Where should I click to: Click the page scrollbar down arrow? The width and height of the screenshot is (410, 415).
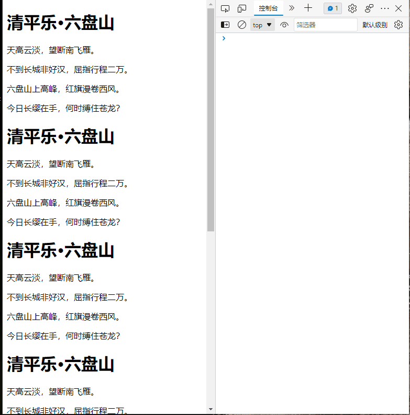pos(210,409)
